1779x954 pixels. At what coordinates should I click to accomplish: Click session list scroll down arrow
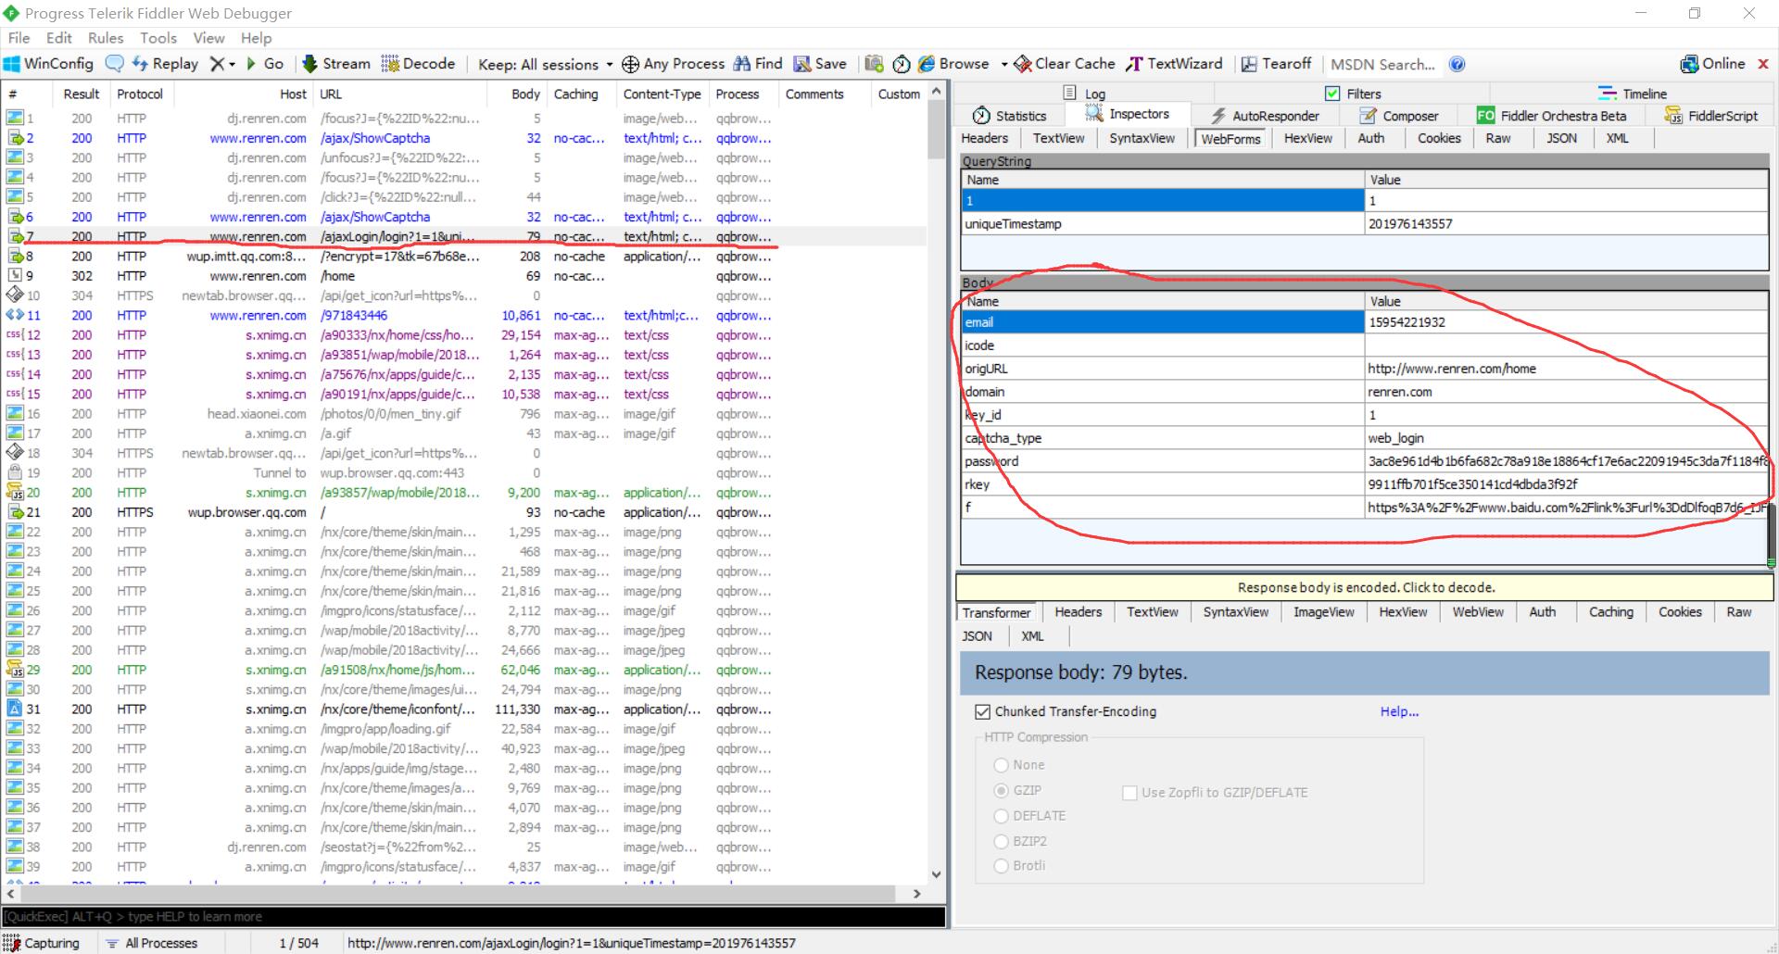(936, 874)
